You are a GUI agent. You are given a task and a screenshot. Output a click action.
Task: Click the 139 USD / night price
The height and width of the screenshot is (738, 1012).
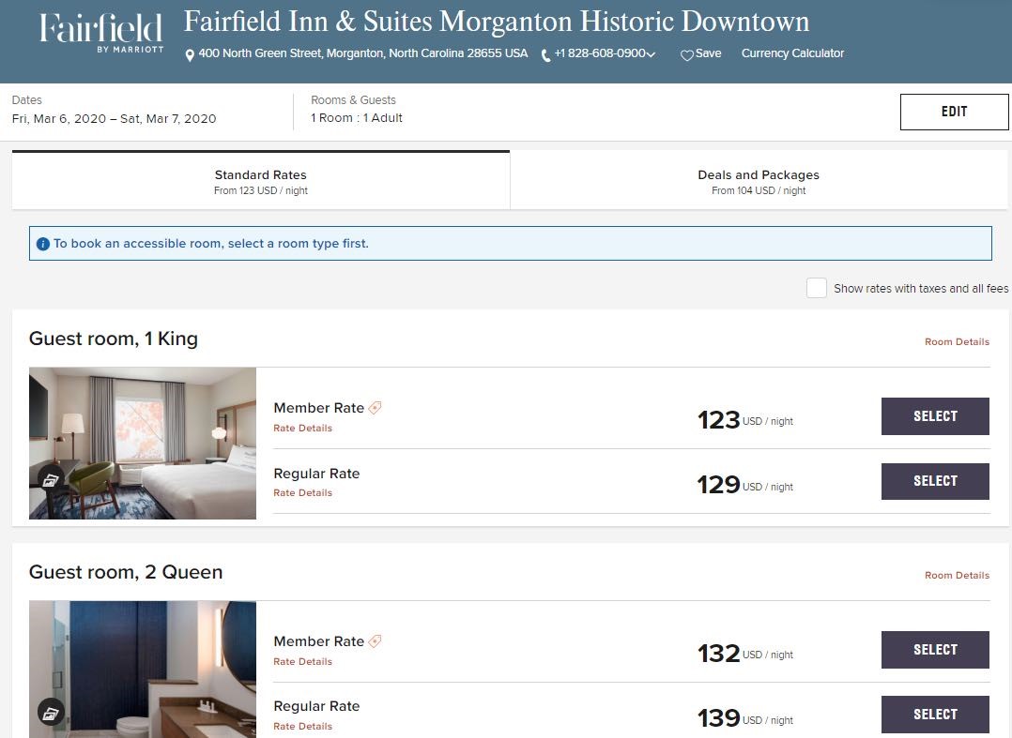tap(745, 718)
